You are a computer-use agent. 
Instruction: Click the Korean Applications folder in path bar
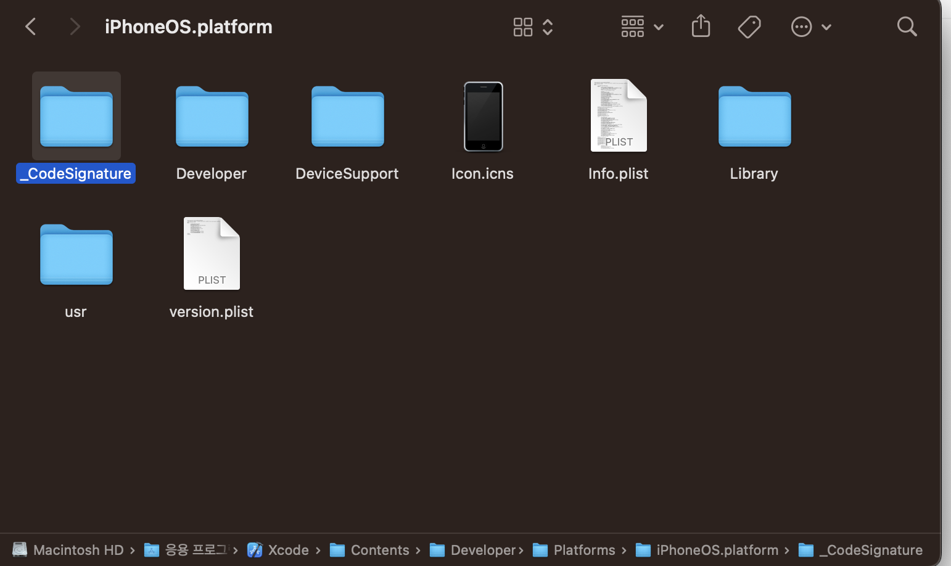pos(186,549)
